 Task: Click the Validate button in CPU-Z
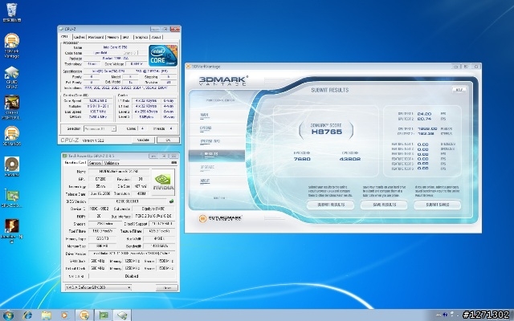tap(143, 140)
